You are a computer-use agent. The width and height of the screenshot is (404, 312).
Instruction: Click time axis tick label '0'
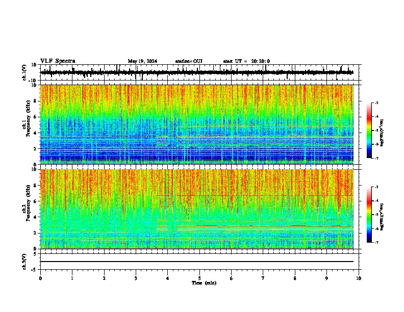coord(40,278)
